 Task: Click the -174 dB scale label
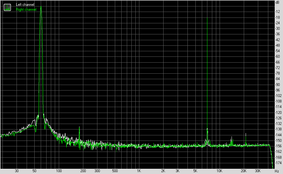click(278, 163)
